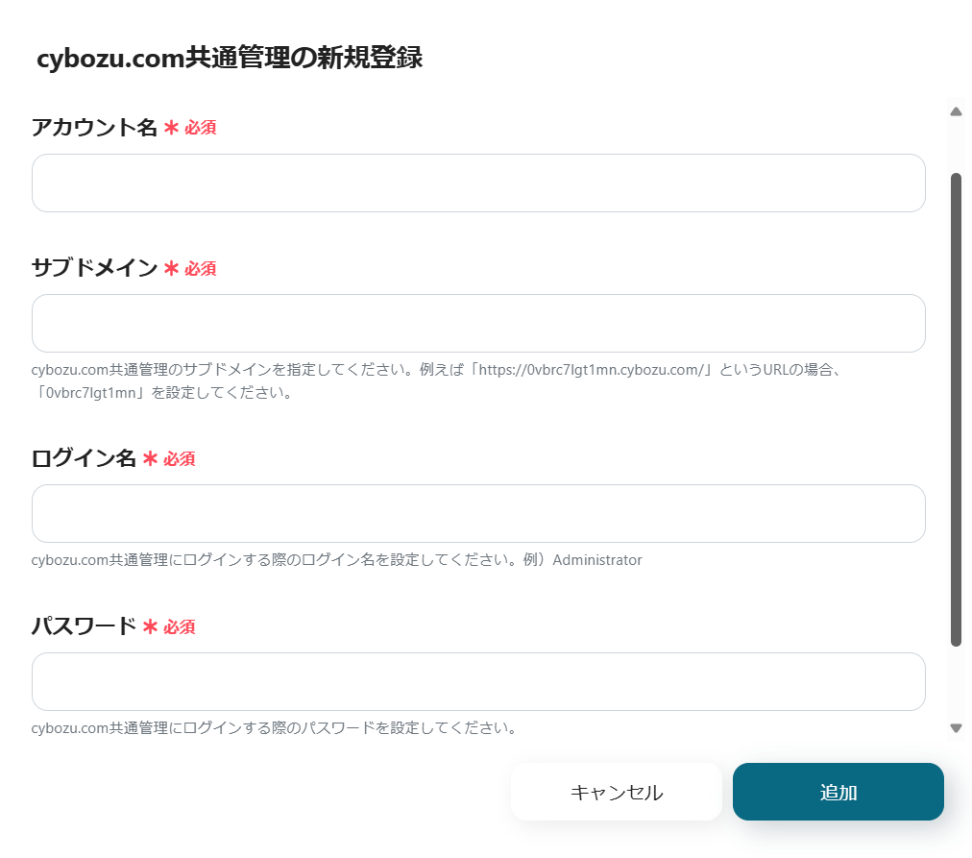Click the cybozu.com共通管理の新規登録 heading
This screenshot has height=858, width=972.
(230, 58)
